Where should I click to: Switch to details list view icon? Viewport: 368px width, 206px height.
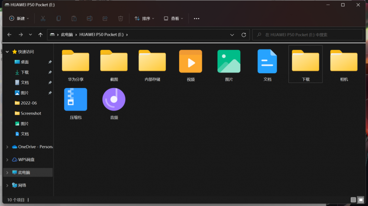[x=353, y=200]
